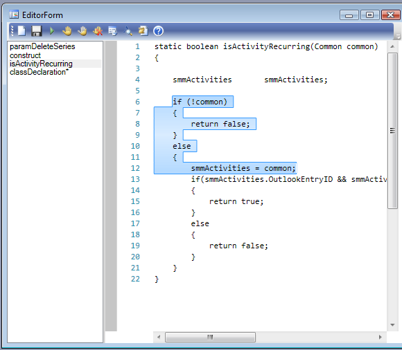Viewport: 402px width, 350px height.
Task: Select the paramDeleteSeries method
Action: pyautogui.click(x=42, y=46)
